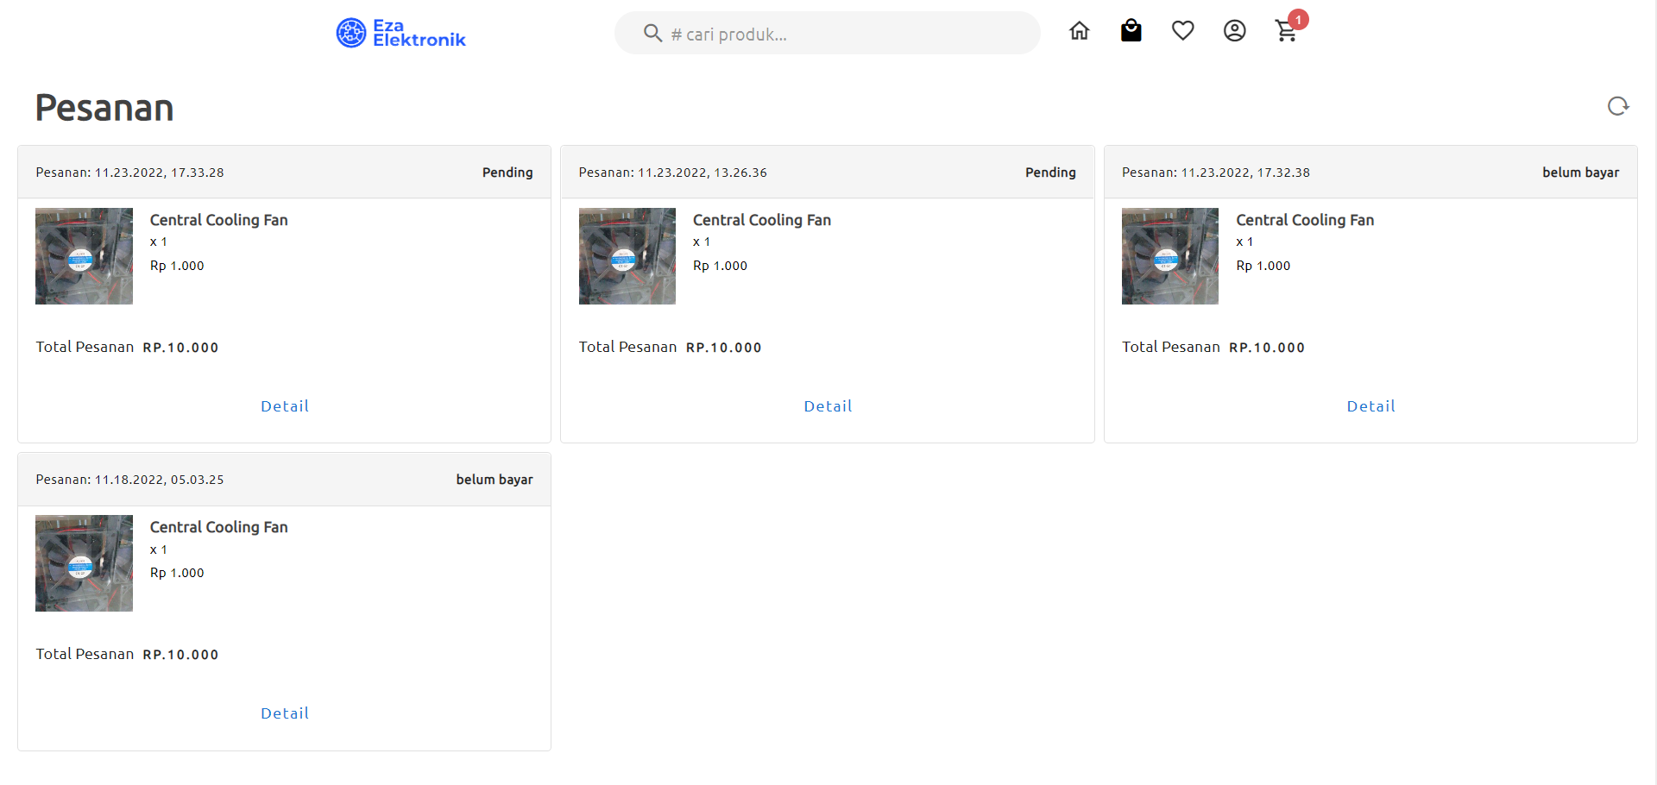
Task: Click fan thumbnail in order 05.03.25
Action: [x=84, y=563]
